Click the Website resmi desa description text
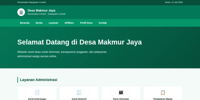This screenshot has width=200, height=100. click(62, 54)
